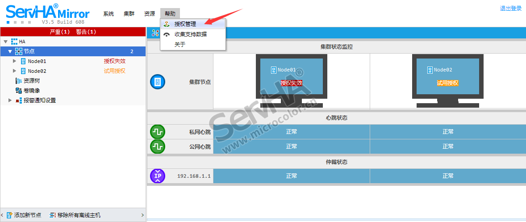This screenshot has width=526, height=222.
Task: Select 授权管理 from the help menu
Action: click(x=185, y=24)
